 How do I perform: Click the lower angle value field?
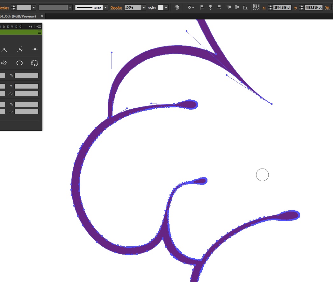click(x=26, y=112)
